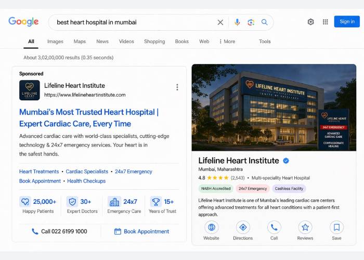Click the Reviews star icon
364x260 pixels.
305,227
